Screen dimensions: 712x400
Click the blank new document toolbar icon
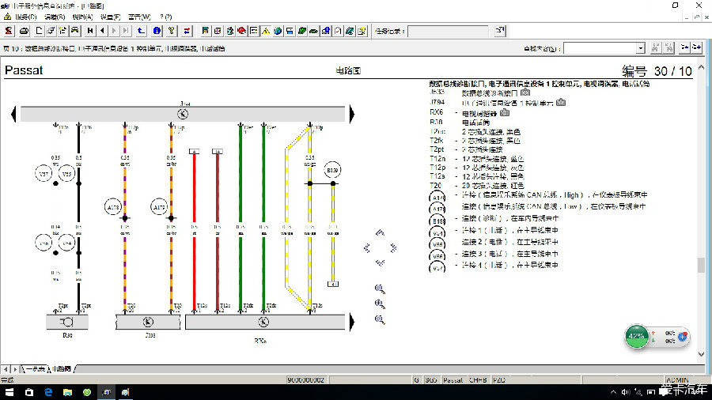(x=39, y=31)
